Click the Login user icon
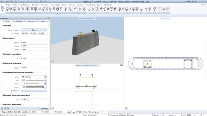The image size is (207, 116). [186, 2]
